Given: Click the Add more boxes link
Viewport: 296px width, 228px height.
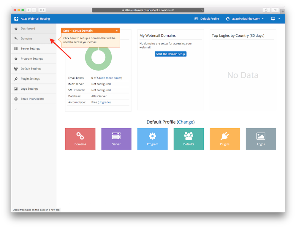Looking at the screenshot, I should [111, 78].
